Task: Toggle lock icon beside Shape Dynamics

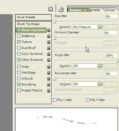Action: [49, 30]
